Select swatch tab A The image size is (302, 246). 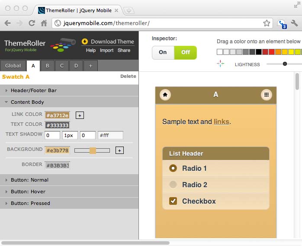pyautogui.click(x=33, y=66)
